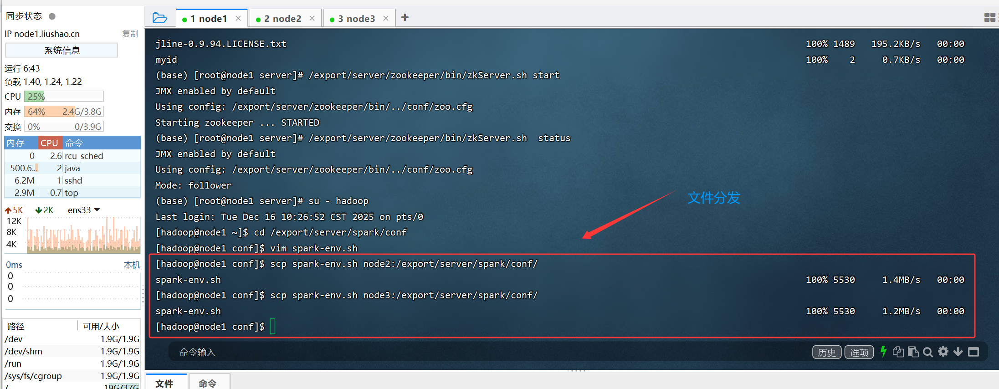Click the green lightning quick-command icon
This screenshot has width=999, height=389.
point(883,352)
